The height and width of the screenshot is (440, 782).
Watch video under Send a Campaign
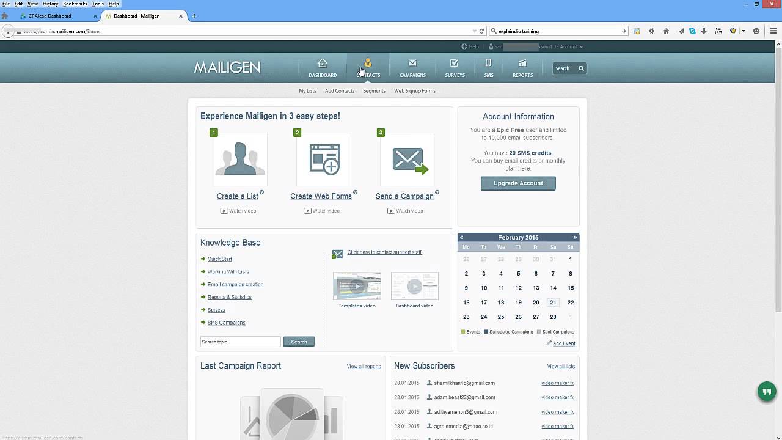click(405, 211)
